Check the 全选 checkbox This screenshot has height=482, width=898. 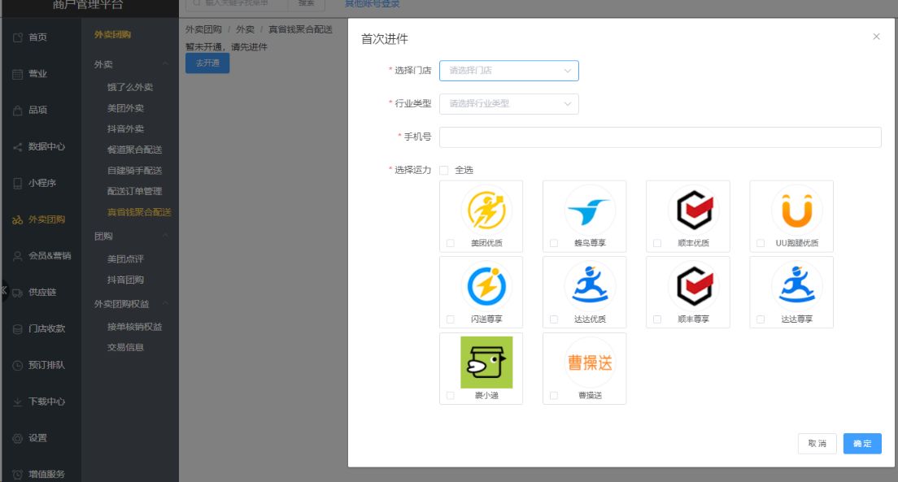444,170
